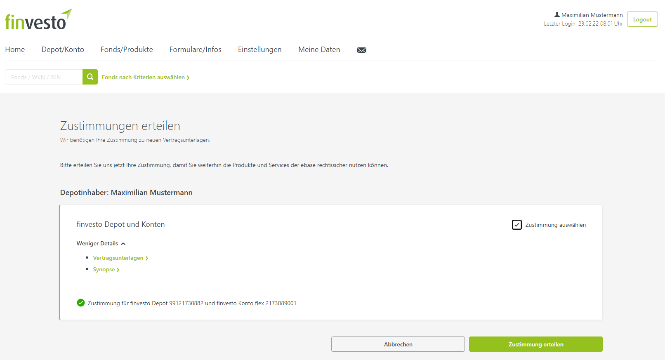Viewport: 665px width, 360px height.
Task: Click Abbrechen button
Action: [x=398, y=344]
